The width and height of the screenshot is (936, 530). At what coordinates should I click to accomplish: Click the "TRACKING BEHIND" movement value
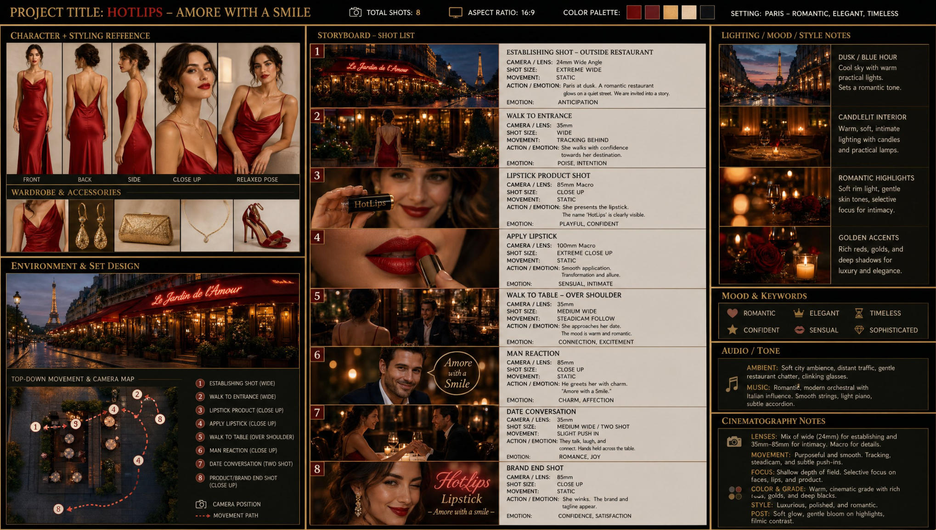(x=582, y=140)
